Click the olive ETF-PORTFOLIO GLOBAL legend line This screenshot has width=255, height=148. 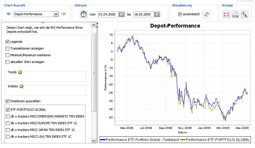click(x=183, y=140)
